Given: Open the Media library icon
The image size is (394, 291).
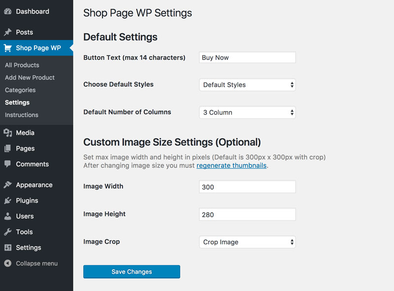Looking at the screenshot, I should 8,132.
